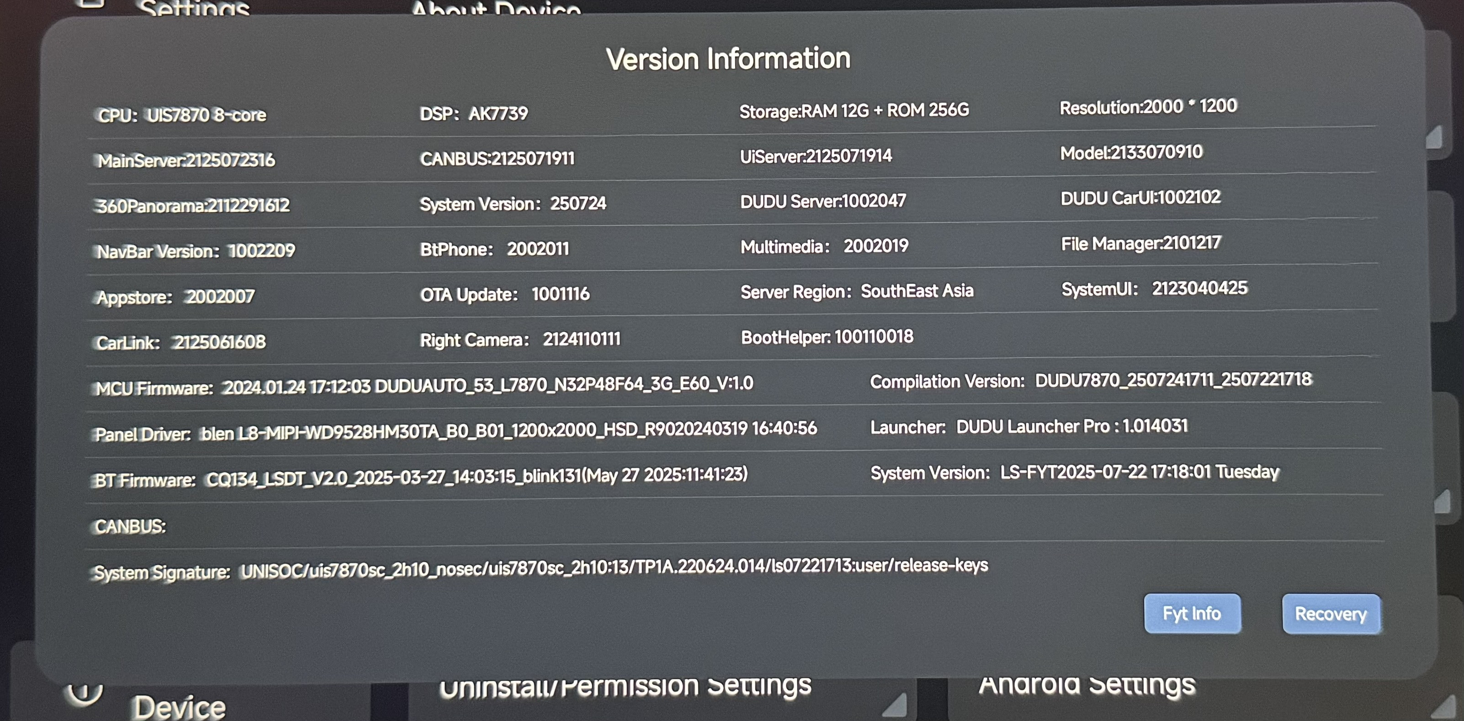The width and height of the screenshot is (1464, 721).
Task: Open Uninstall/Permission Settings tile
Action: (x=625, y=688)
